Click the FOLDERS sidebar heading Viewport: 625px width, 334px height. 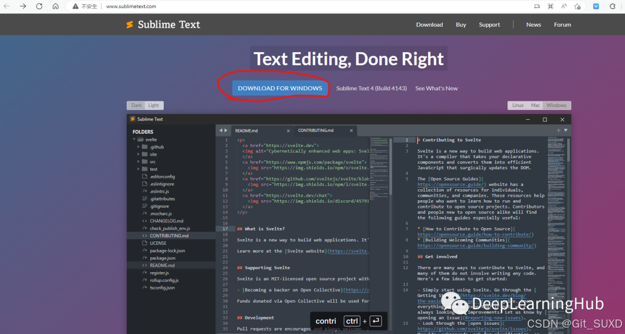click(143, 131)
